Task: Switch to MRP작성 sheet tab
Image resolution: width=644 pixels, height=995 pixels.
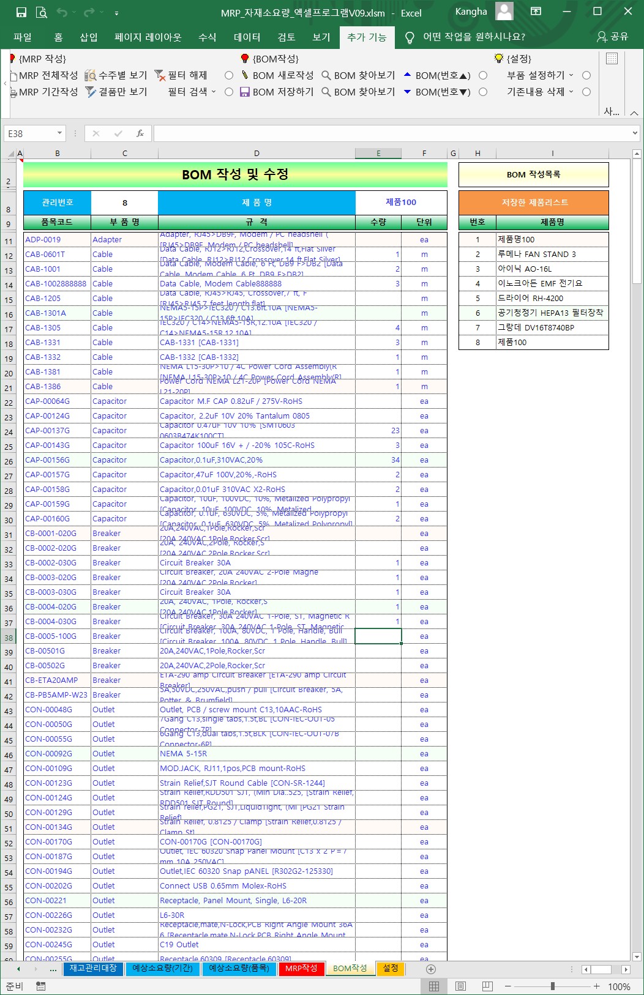Action: tap(302, 969)
